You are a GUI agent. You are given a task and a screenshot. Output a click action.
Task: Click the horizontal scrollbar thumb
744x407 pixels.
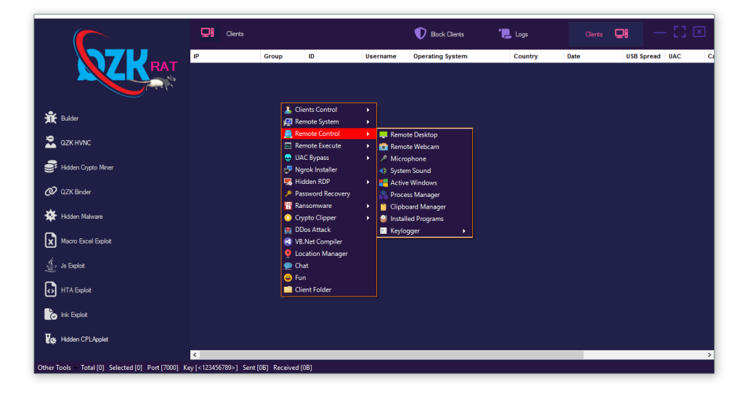[x=392, y=355]
